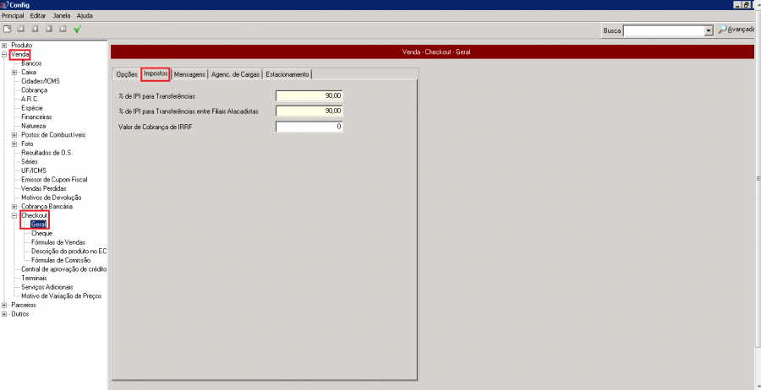The image size is (761, 390).
Task: Open the Principal menu
Action: click(14, 15)
